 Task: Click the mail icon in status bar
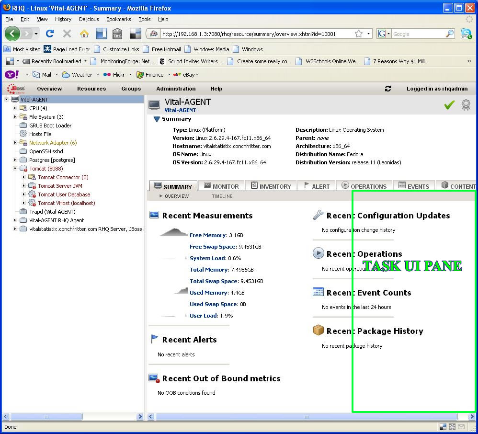pos(461,427)
